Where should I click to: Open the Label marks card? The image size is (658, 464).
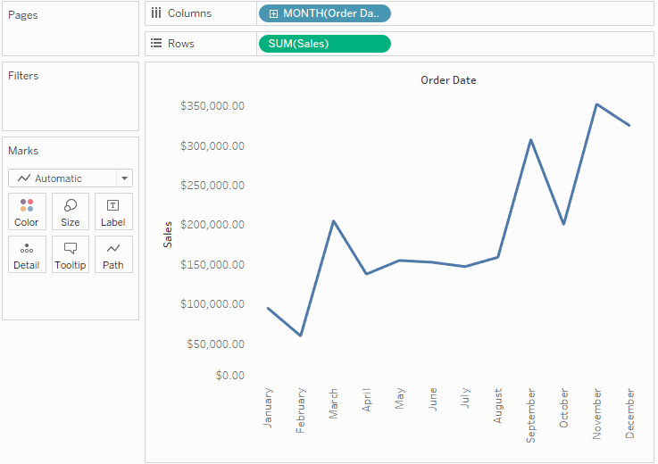[113, 211]
